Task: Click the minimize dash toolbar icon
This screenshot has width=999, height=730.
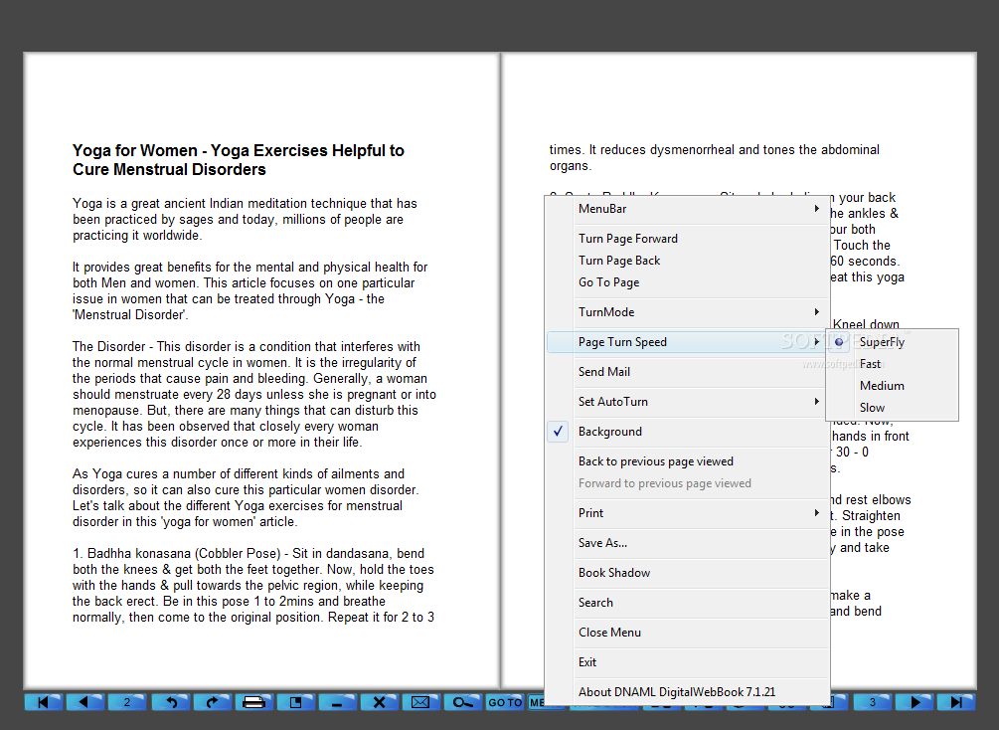Action: click(338, 702)
